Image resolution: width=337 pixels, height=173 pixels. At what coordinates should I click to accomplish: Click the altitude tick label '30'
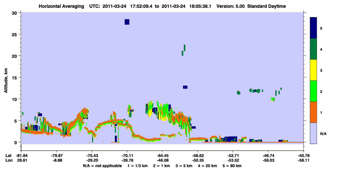tap(15, 13)
